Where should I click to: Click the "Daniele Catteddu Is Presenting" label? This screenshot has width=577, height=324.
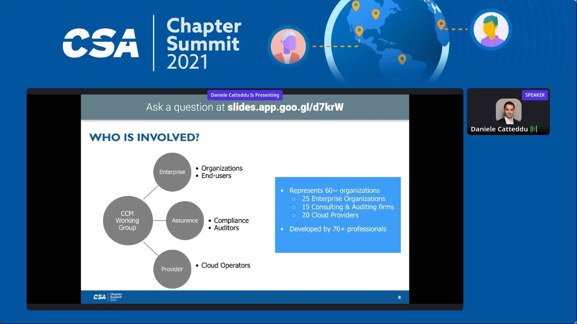coord(245,95)
